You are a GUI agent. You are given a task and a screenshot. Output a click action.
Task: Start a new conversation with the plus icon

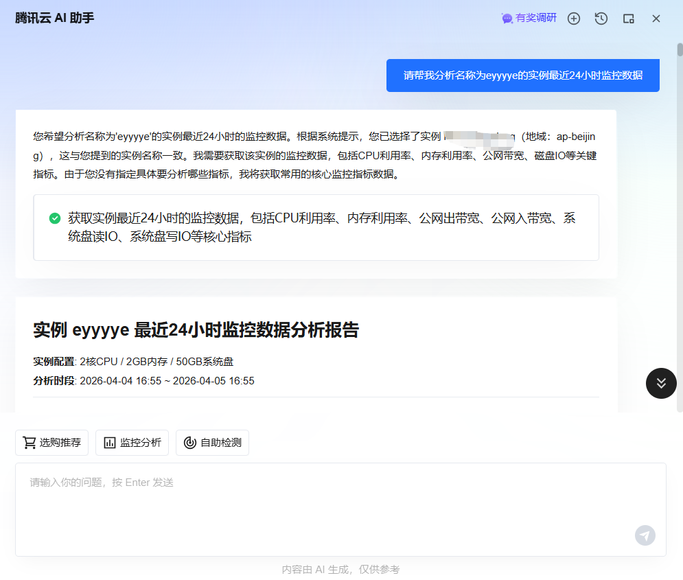coord(574,19)
